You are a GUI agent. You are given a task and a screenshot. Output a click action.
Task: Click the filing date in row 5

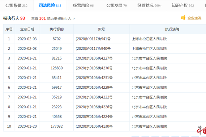point(27,78)
